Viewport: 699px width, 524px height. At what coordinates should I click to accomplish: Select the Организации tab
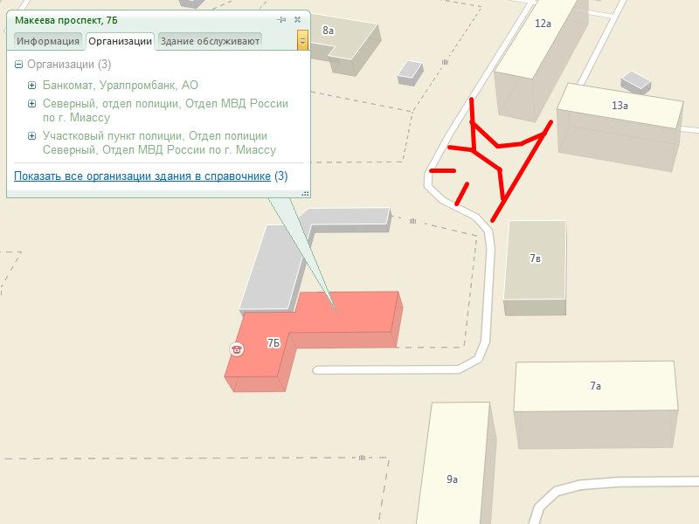tap(120, 41)
